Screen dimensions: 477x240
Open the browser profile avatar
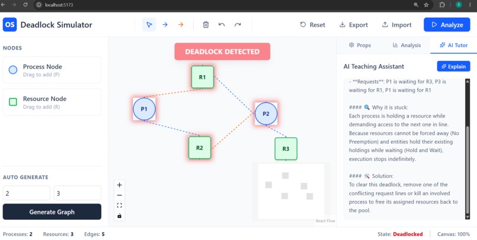(x=459, y=5)
